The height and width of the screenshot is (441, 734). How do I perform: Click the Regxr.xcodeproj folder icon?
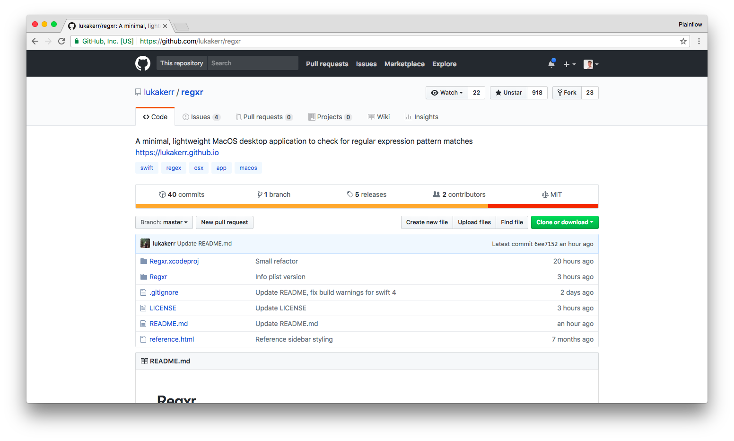[x=144, y=261]
